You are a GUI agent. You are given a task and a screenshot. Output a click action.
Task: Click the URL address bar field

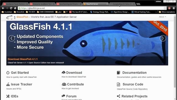tap(92, 8)
